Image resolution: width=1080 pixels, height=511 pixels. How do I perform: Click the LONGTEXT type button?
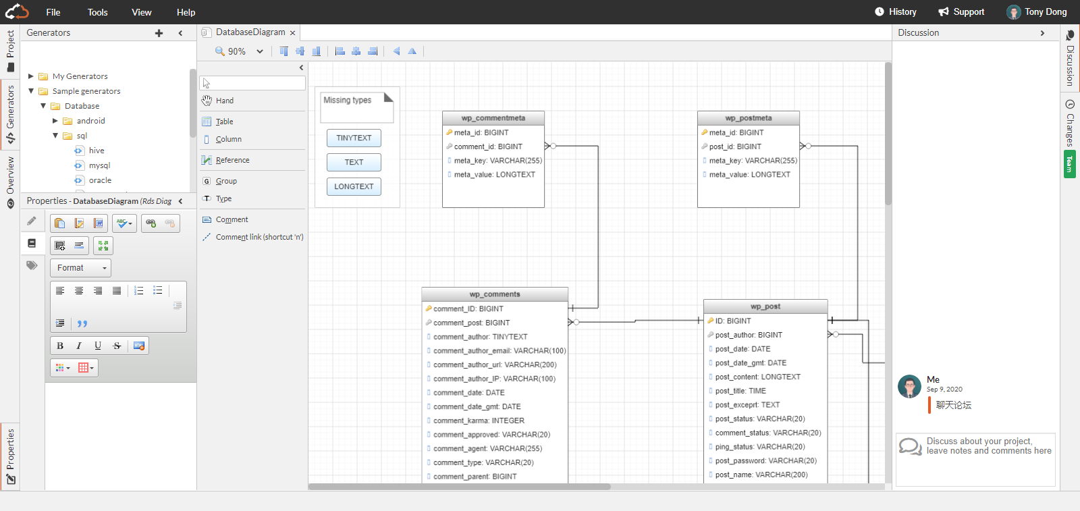[354, 186]
